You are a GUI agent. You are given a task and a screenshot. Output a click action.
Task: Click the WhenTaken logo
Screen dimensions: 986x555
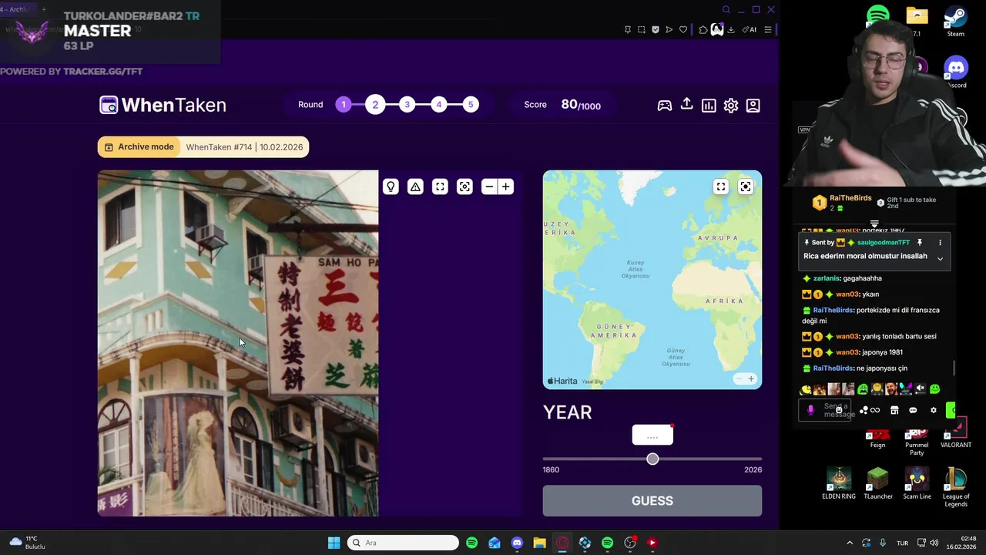[x=163, y=105]
